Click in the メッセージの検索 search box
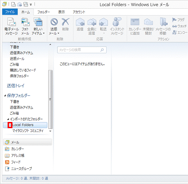Viewport: 188px width, 184px height. click(x=82, y=50)
